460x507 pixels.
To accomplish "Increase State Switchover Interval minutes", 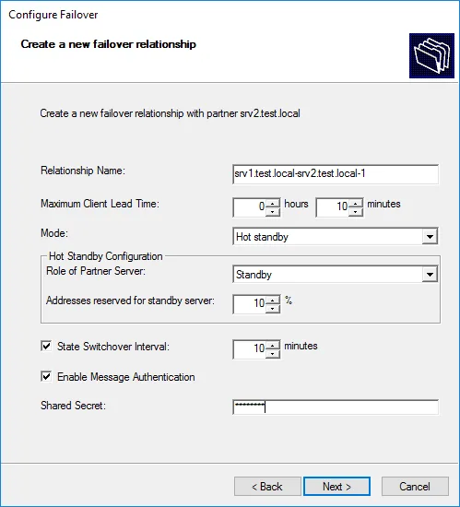I will 273,346.
